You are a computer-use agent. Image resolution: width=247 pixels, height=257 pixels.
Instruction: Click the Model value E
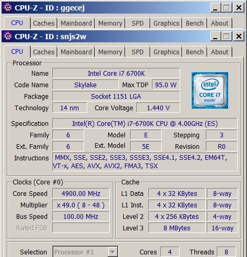[x=146, y=135]
